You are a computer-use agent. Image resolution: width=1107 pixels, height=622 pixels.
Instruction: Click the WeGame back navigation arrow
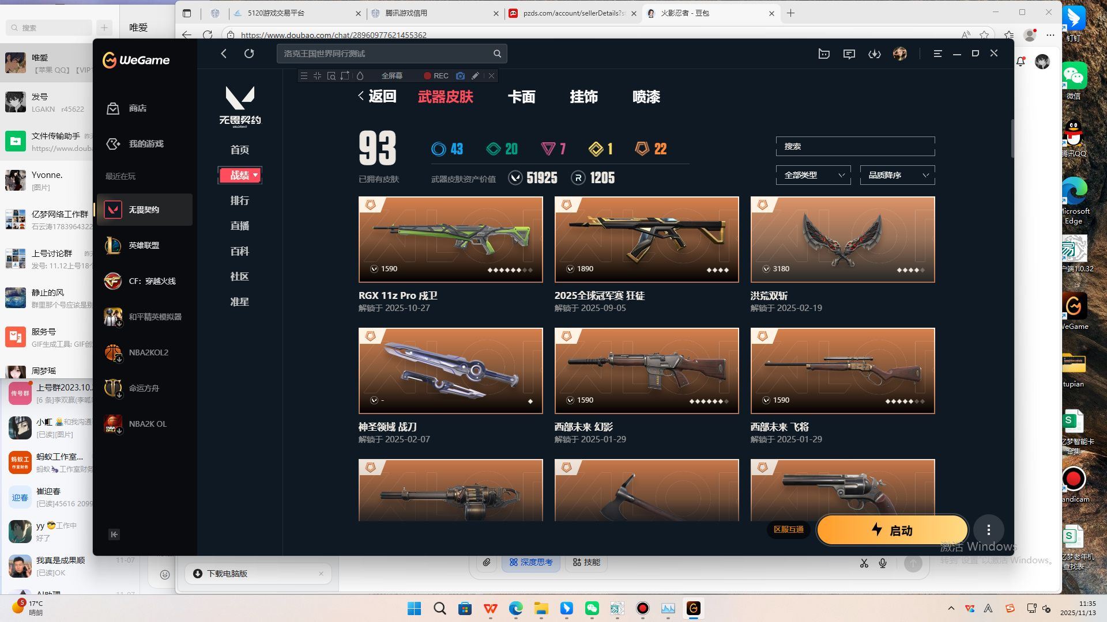pyautogui.click(x=224, y=54)
